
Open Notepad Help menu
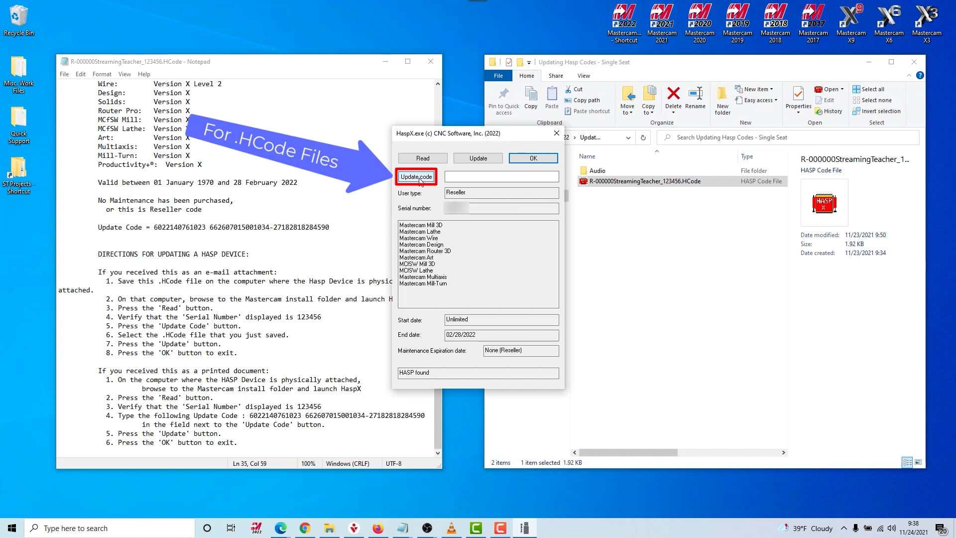coord(144,74)
